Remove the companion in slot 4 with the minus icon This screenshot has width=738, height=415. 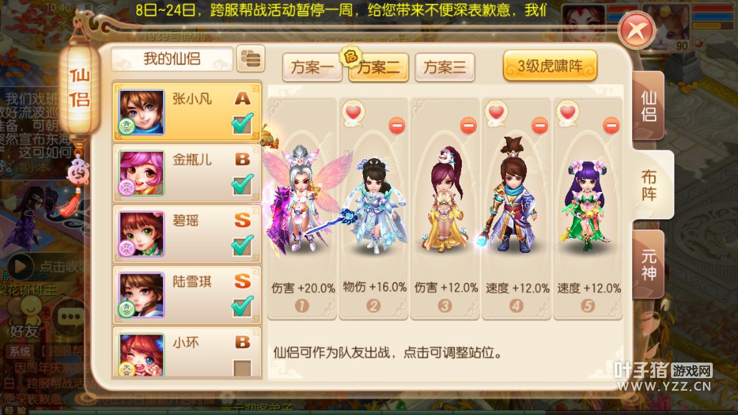[x=540, y=126]
